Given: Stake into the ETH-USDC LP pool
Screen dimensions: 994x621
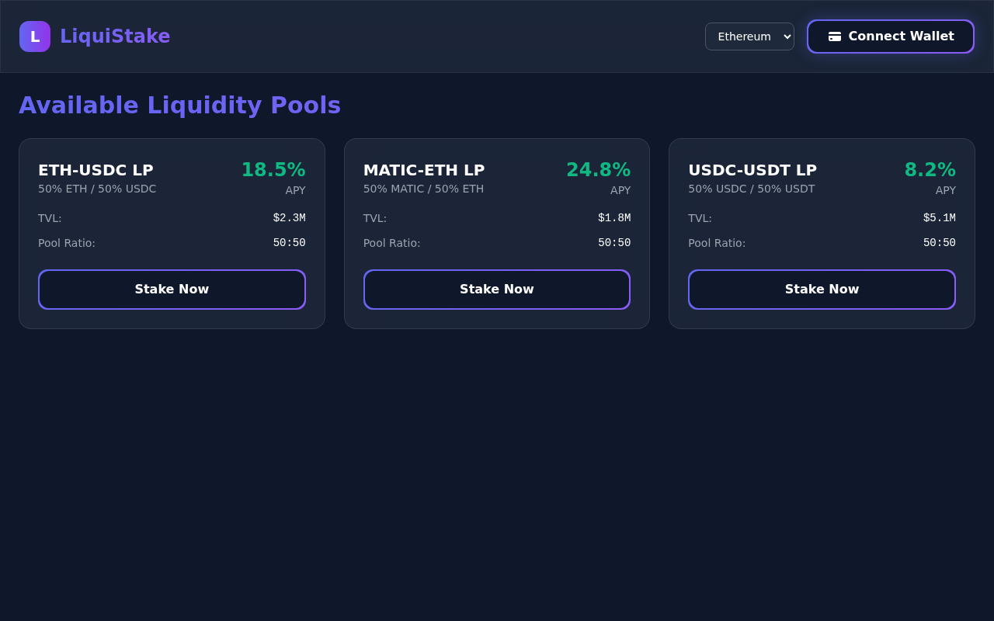Looking at the screenshot, I should click(172, 289).
